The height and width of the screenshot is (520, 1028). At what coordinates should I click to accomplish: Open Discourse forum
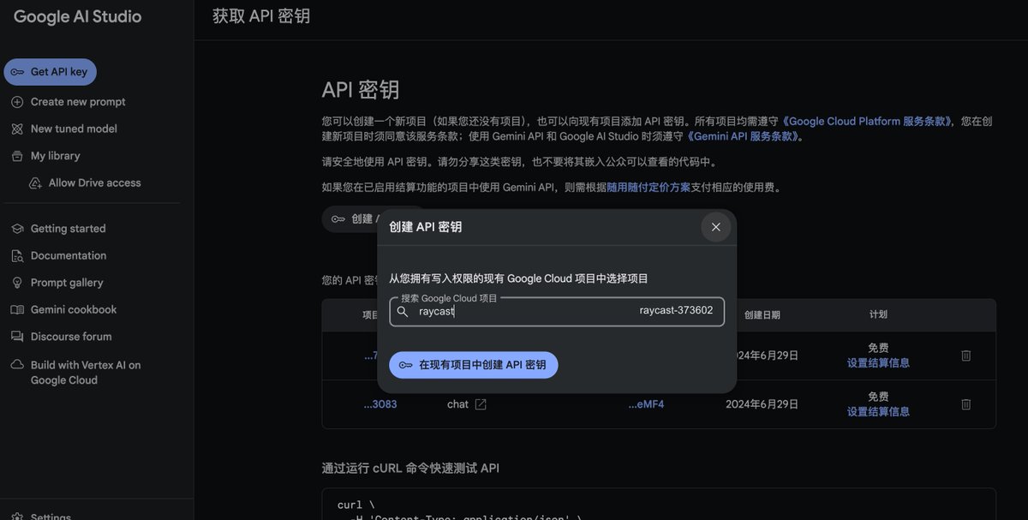pyautogui.click(x=71, y=337)
